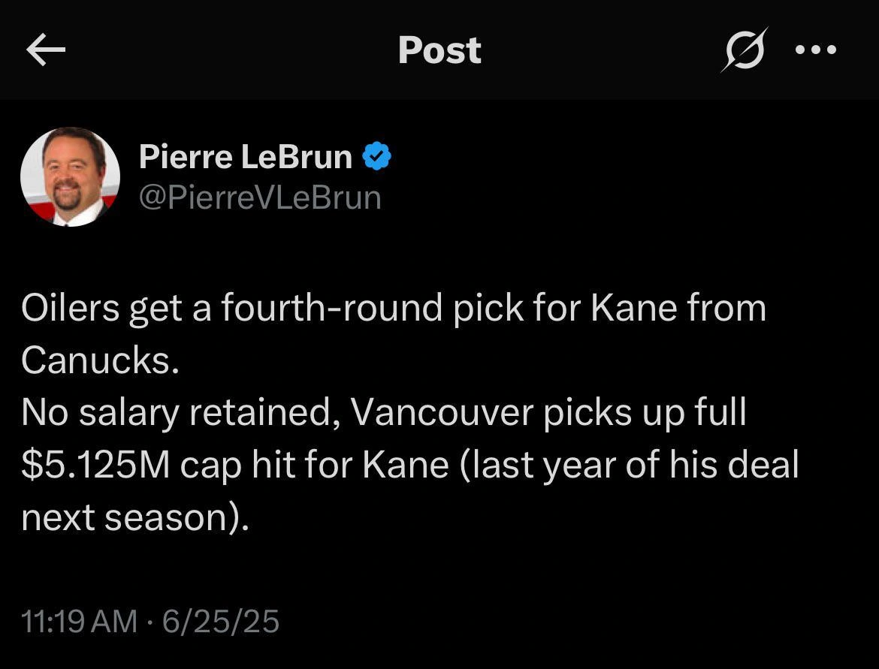Open the @PierreVLeBrun handle
Viewport: 879px width, 669px height.
click(x=260, y=197)
